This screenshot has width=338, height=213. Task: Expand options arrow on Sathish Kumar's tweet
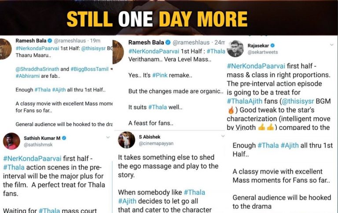pyautogui.click(x=108, y=137)
